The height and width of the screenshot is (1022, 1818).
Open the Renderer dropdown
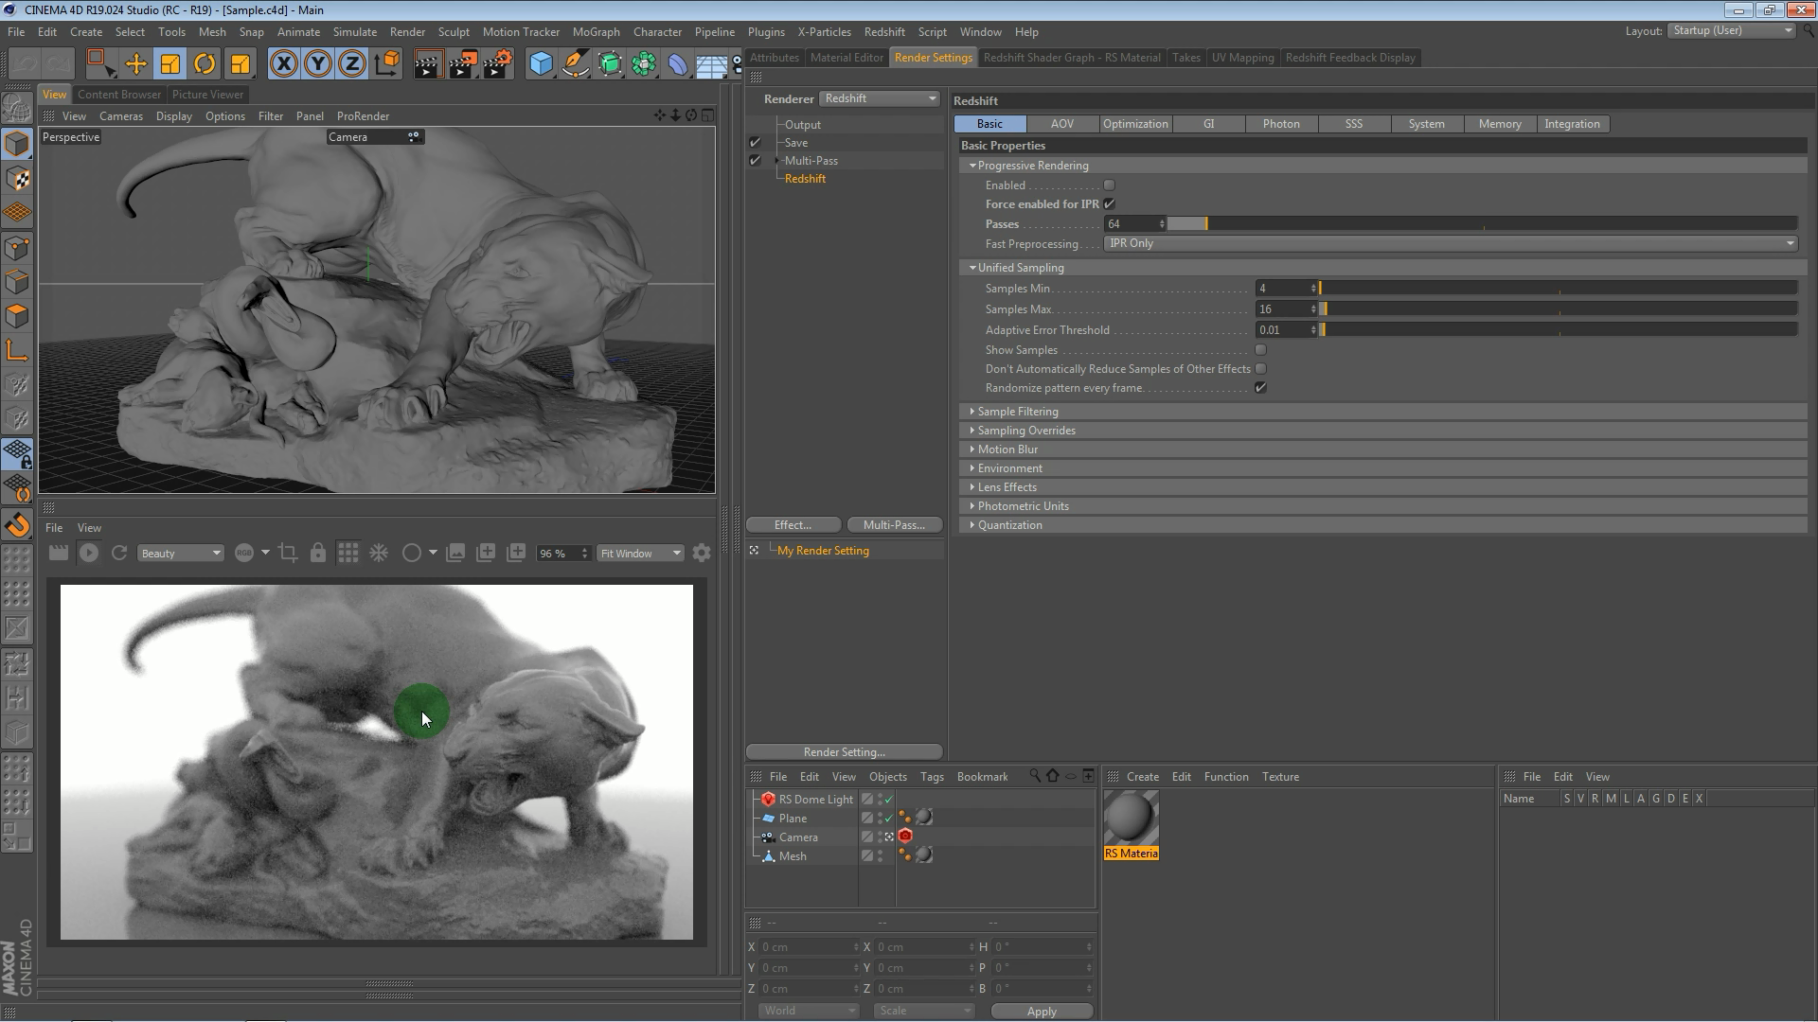(880, 98)
